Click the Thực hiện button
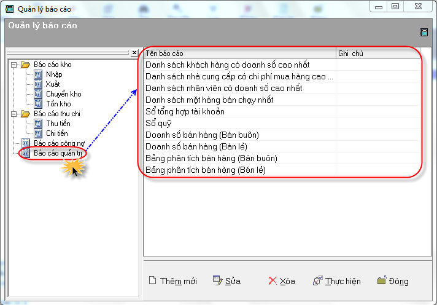The height and width of the screenshot is (305, 437). (337, 281)
